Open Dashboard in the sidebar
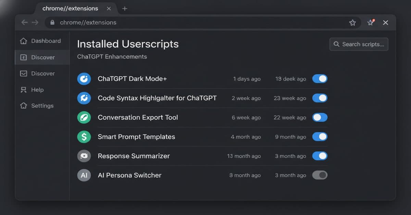411x215 pixels. pos(42,41)
